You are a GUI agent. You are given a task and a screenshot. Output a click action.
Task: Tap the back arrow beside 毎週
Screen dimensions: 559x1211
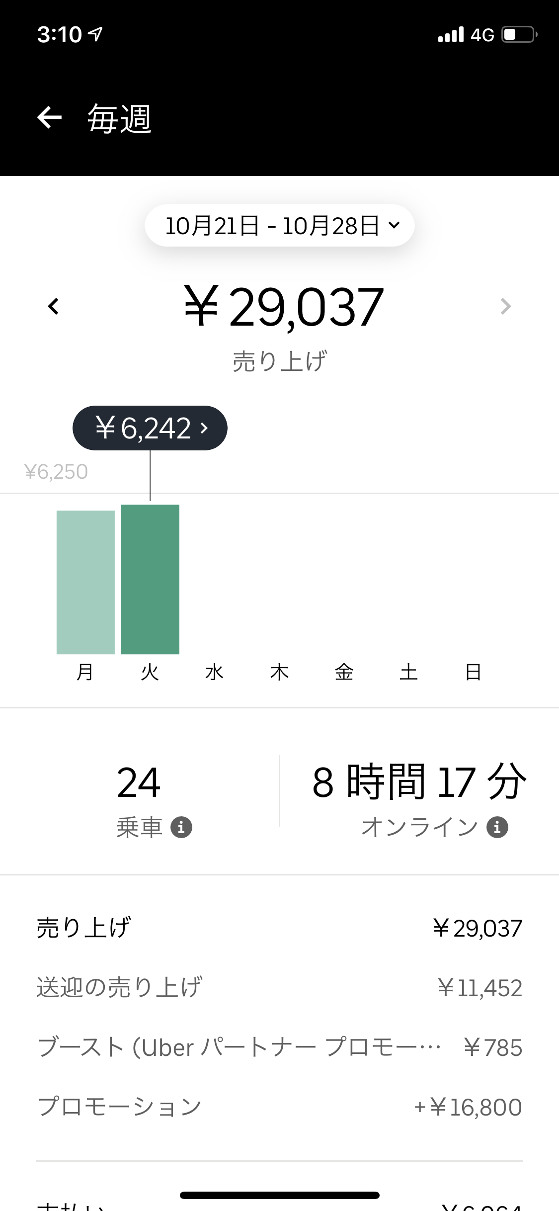[x=50, y=118]
